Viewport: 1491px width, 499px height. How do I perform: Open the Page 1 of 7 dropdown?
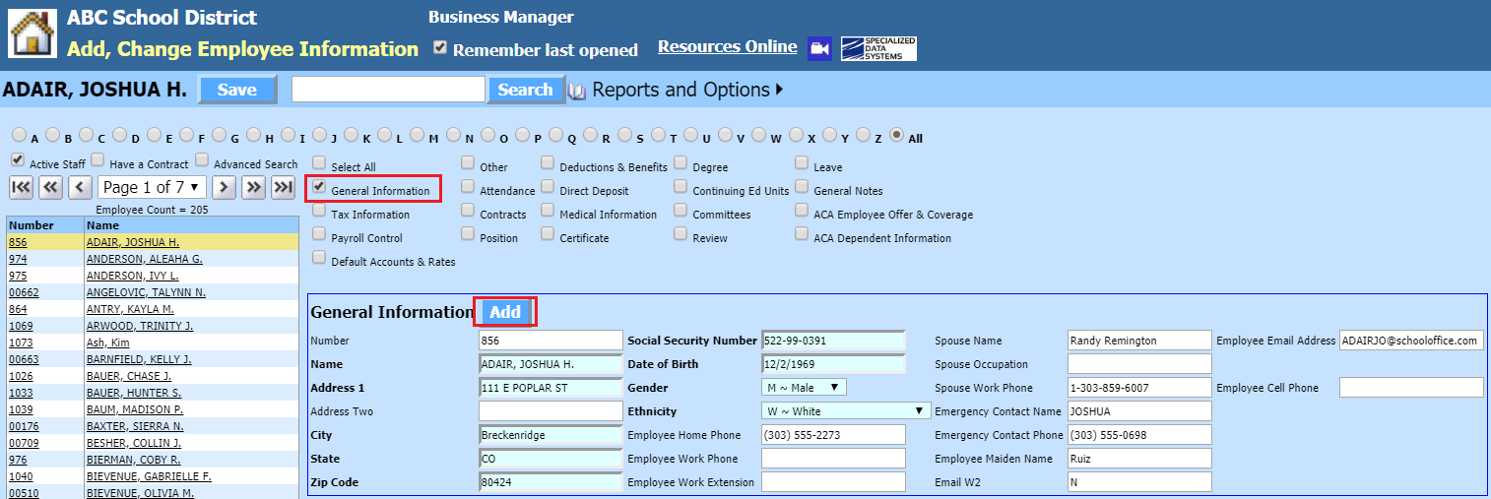[x=151, y=187]
